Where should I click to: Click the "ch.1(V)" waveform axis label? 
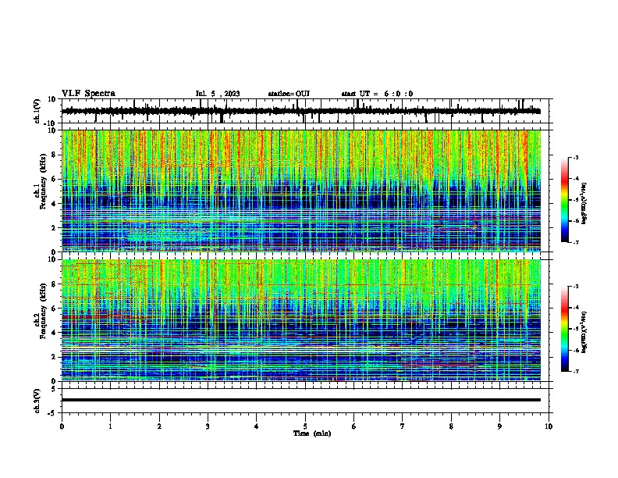tap(37, 111)
